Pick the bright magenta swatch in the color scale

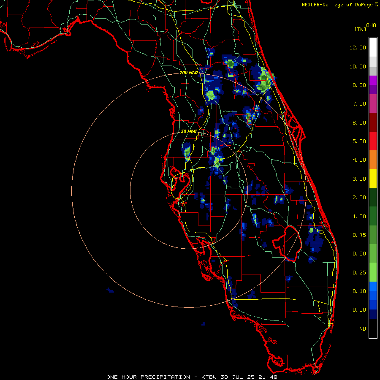tap(373, 80)
